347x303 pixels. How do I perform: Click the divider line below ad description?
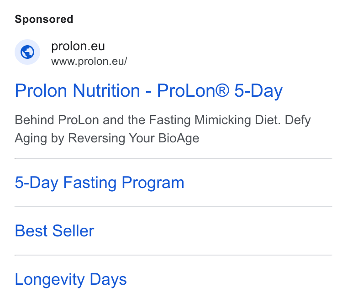173,158
